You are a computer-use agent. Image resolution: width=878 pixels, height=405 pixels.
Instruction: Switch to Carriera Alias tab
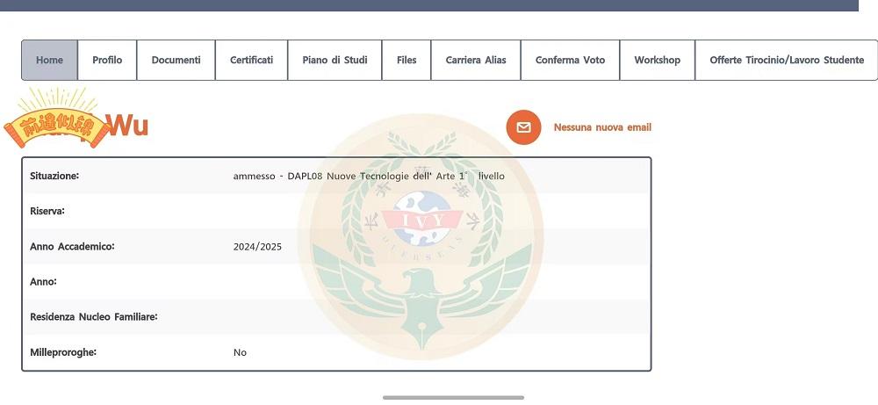tap(476, 61)
